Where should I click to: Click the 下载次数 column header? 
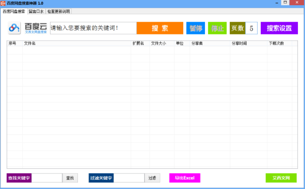coord(277,43)
